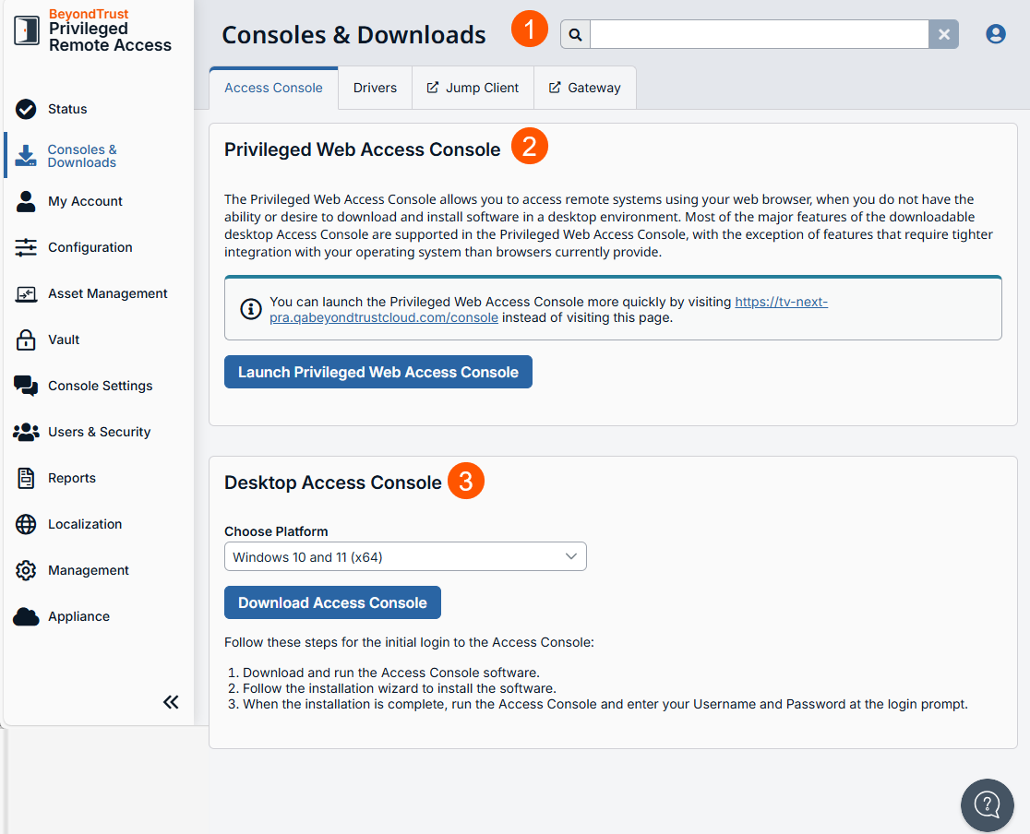Screen dimensions: 1030x834
Task: Open Management via the gear icon
Action: 26,570
